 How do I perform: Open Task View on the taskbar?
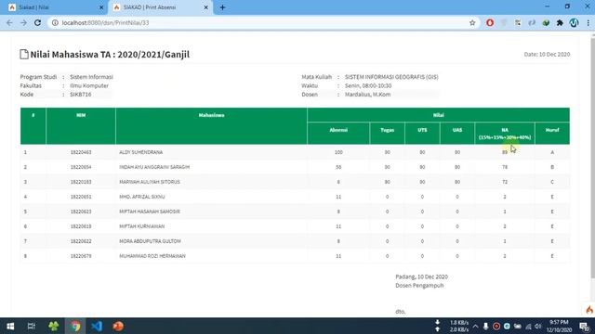pyautogui.click(x=32, y=326)
